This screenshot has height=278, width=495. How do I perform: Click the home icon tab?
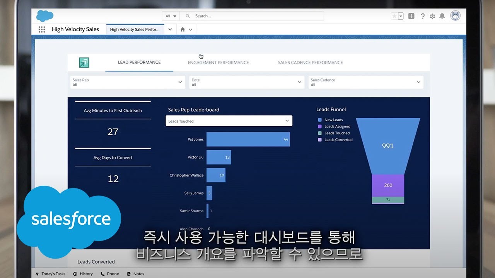point(183,29)
